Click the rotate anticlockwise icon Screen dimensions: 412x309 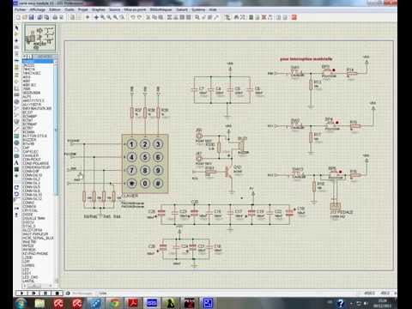tap(16, 194)
